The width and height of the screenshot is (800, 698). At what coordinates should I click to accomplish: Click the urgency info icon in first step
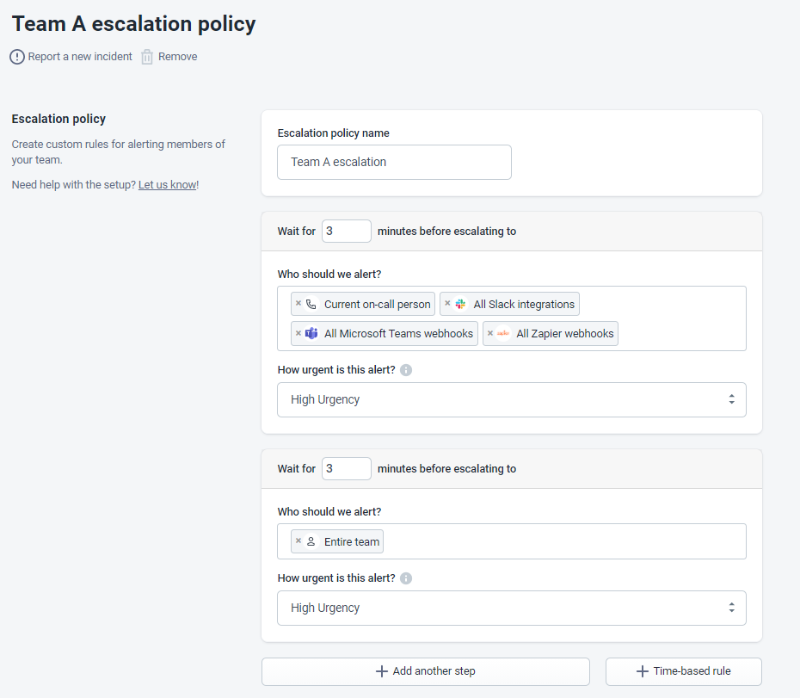click(406, 370)
